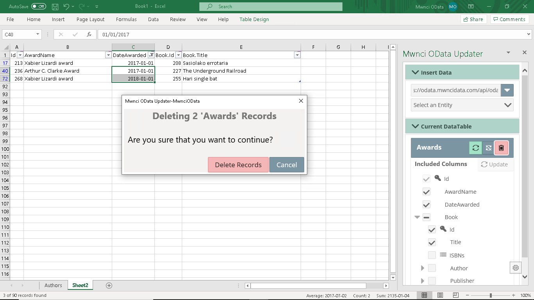Open the Book.Id column filter dropdown
The height and width of the screenshot is (300, 534).
[x=178, y=55]
